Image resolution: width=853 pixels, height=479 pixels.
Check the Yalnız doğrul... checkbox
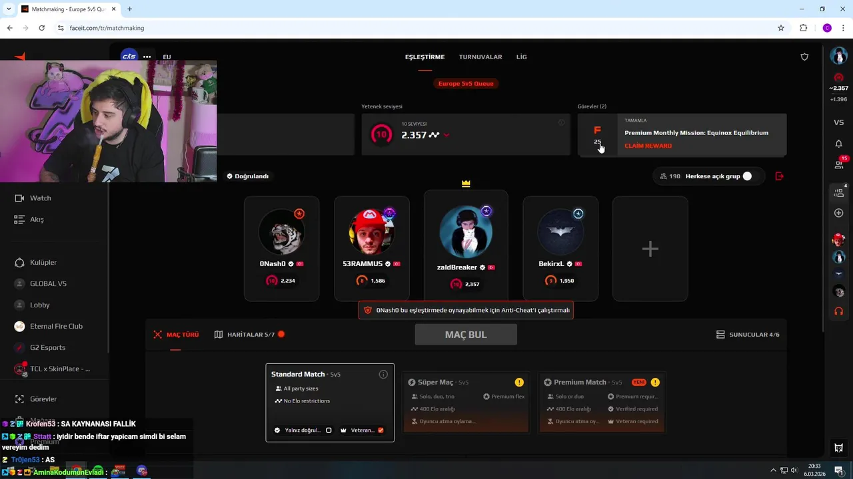click(329, 430)
